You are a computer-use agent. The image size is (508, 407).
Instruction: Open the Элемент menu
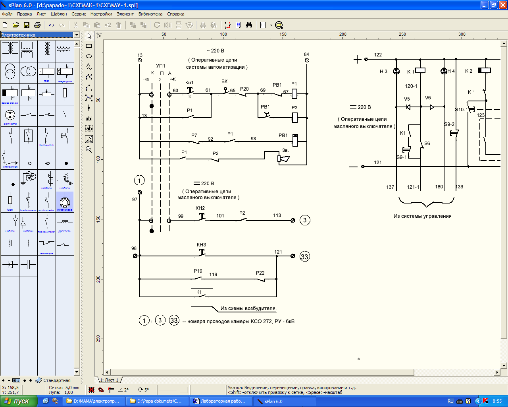(125, 14)
